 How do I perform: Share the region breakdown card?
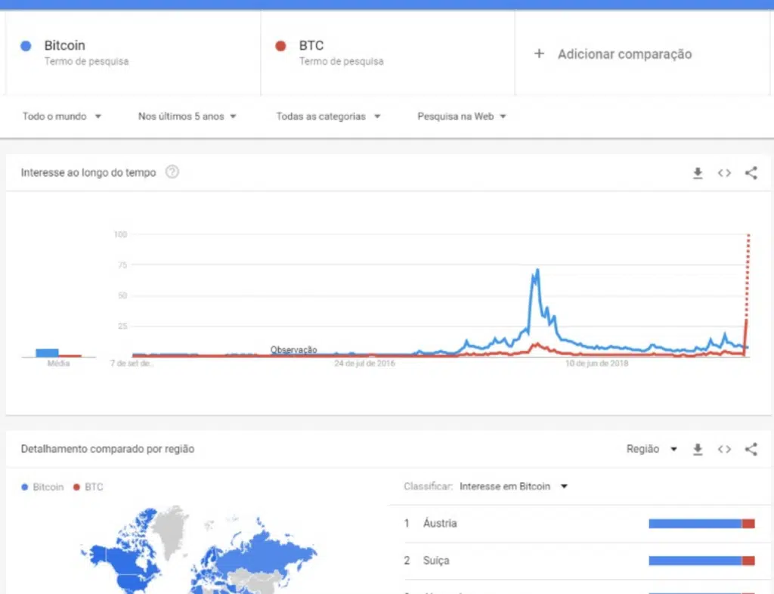pos(751,450)
